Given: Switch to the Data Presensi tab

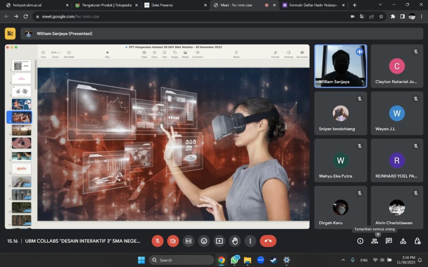Looking at the screenshot, I should pos(175,5).
